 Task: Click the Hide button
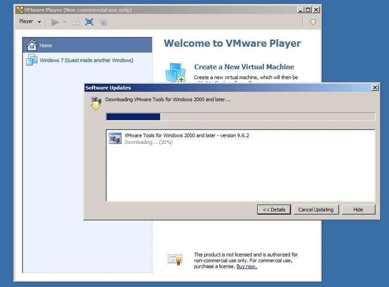(x=358, y=210)
